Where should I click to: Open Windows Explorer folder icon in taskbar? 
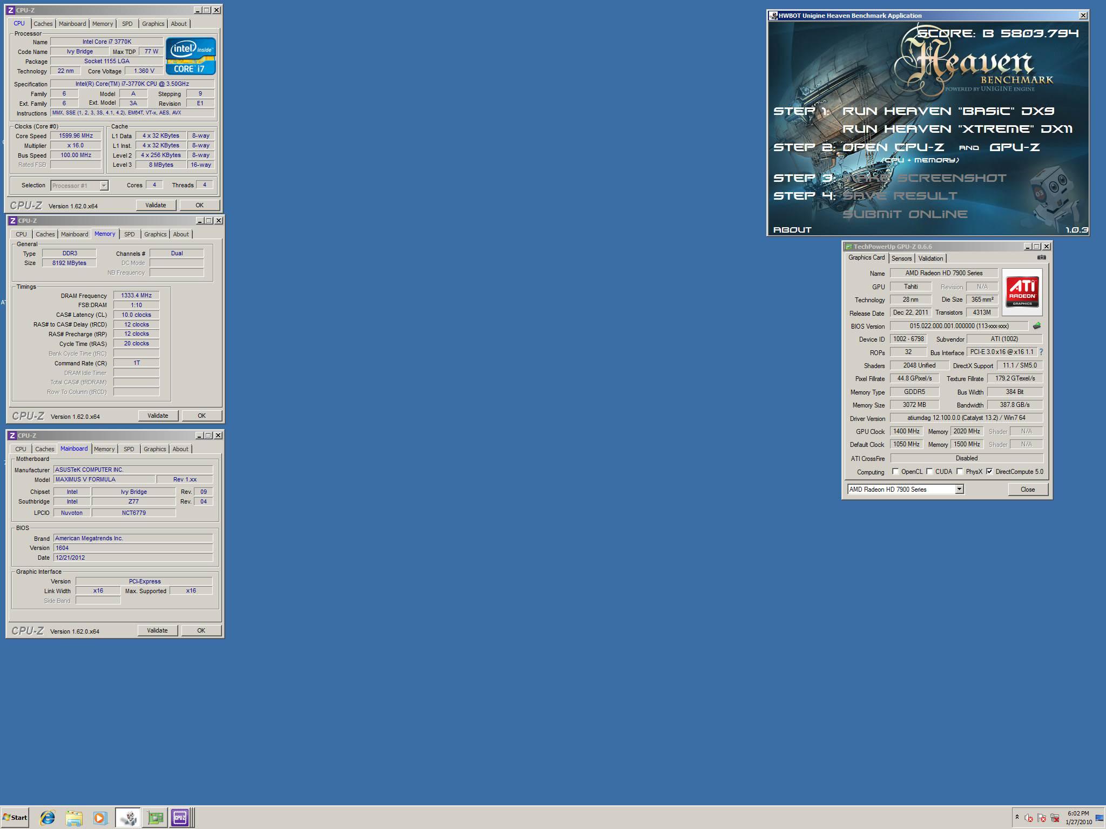click(x=74, y=818)
